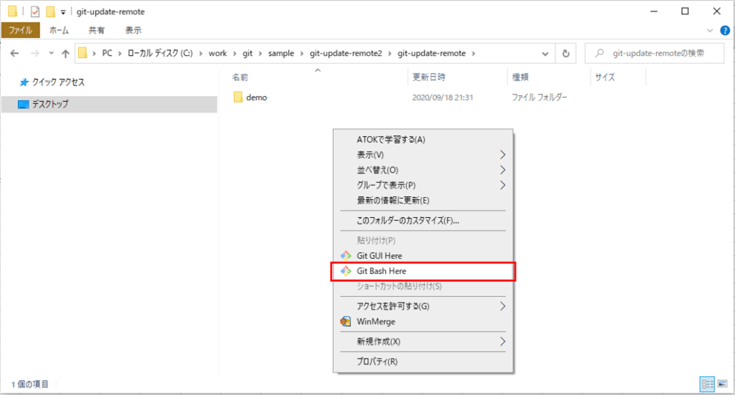Viewport: 735px width, 395px height.
Task: Expand the ribbon with the chevron
Action: 711,30
